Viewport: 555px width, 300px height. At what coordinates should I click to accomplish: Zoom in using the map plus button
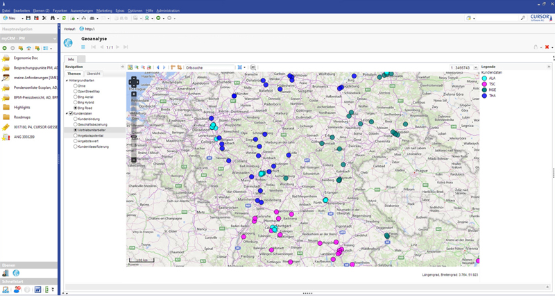pos(134,94)
